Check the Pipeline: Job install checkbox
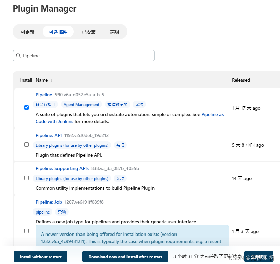The height and width of the screenshot is (264, 280). pos(26,231)
